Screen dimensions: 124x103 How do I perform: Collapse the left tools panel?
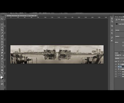1,15
